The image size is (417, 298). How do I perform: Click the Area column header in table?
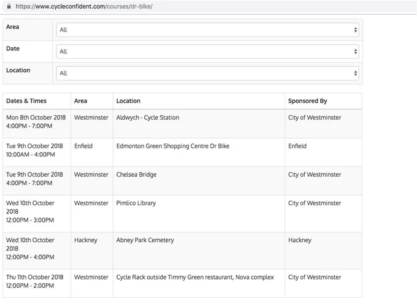pyautogui.click(x=80, y=101)
